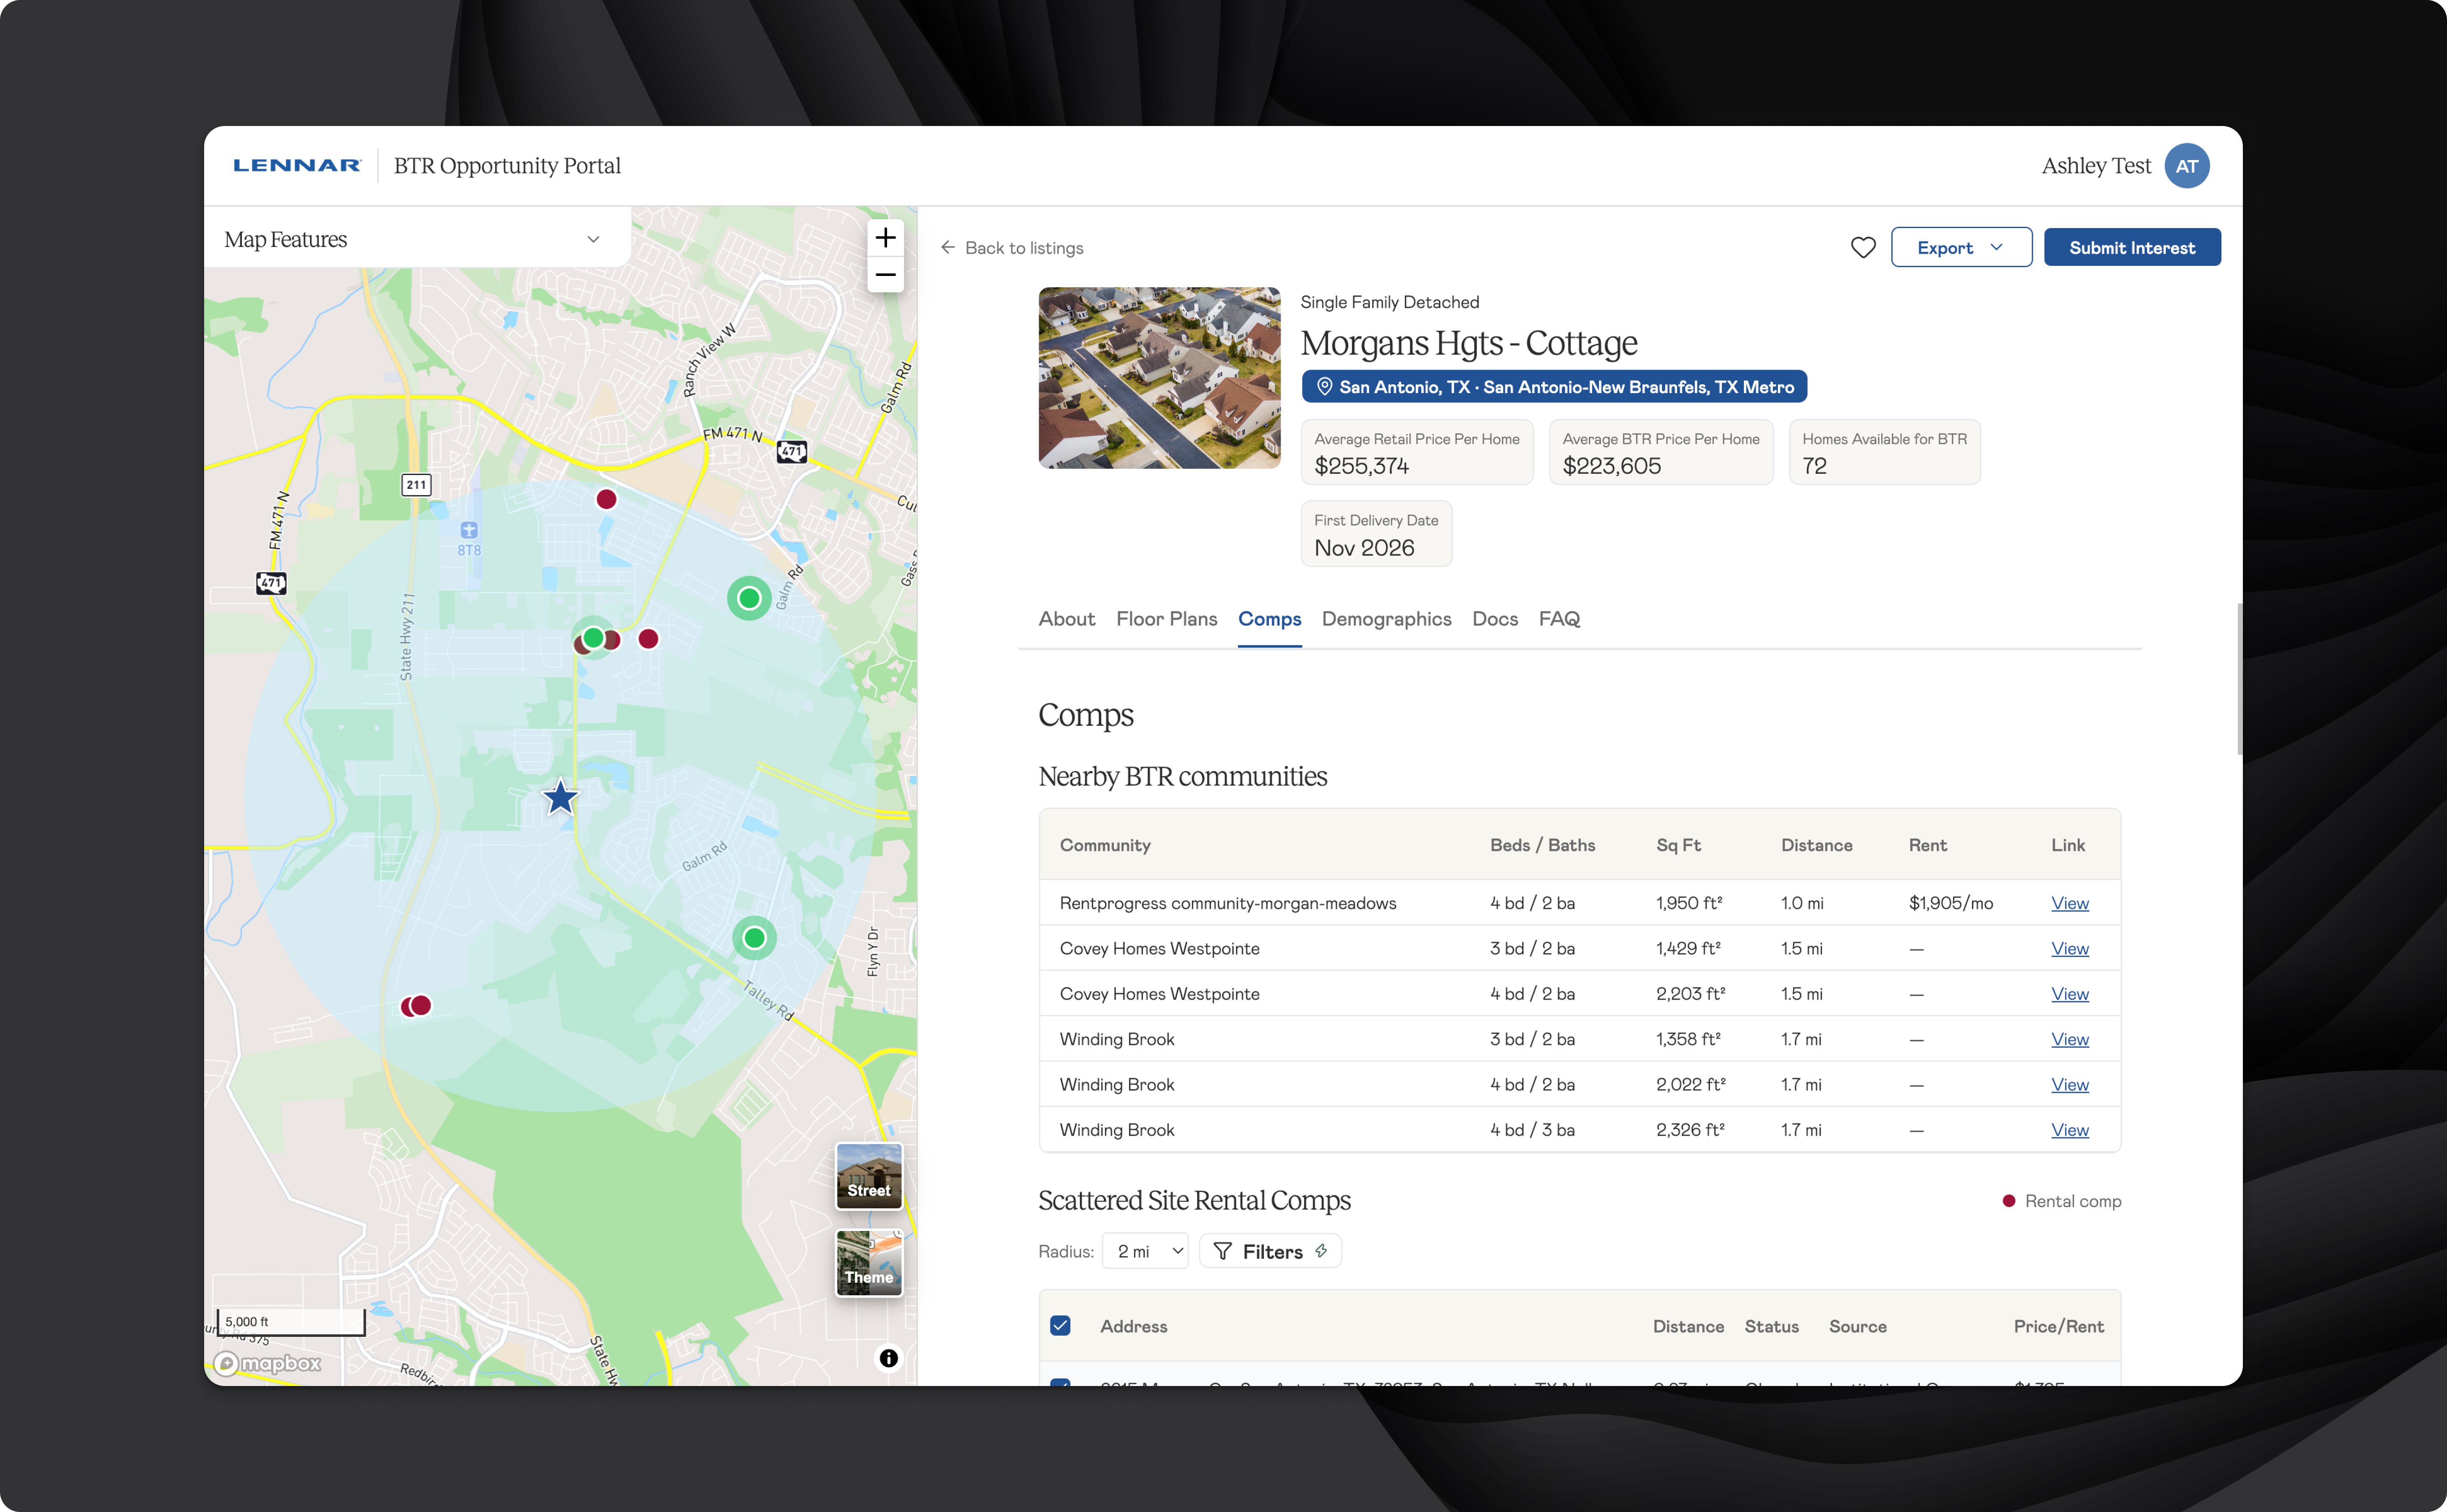The image size is (2447, 1512).
Task: Toggle the select-all checkbox beside Address
Action: (1060, 1326)
